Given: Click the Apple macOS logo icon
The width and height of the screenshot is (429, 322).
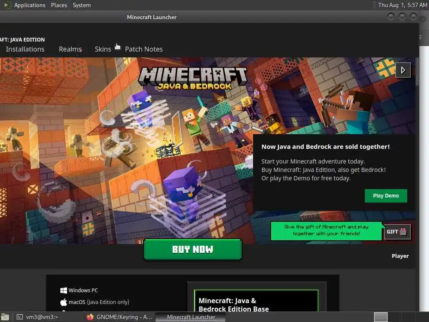Looking at the screenshot, I should coord(64,302).
